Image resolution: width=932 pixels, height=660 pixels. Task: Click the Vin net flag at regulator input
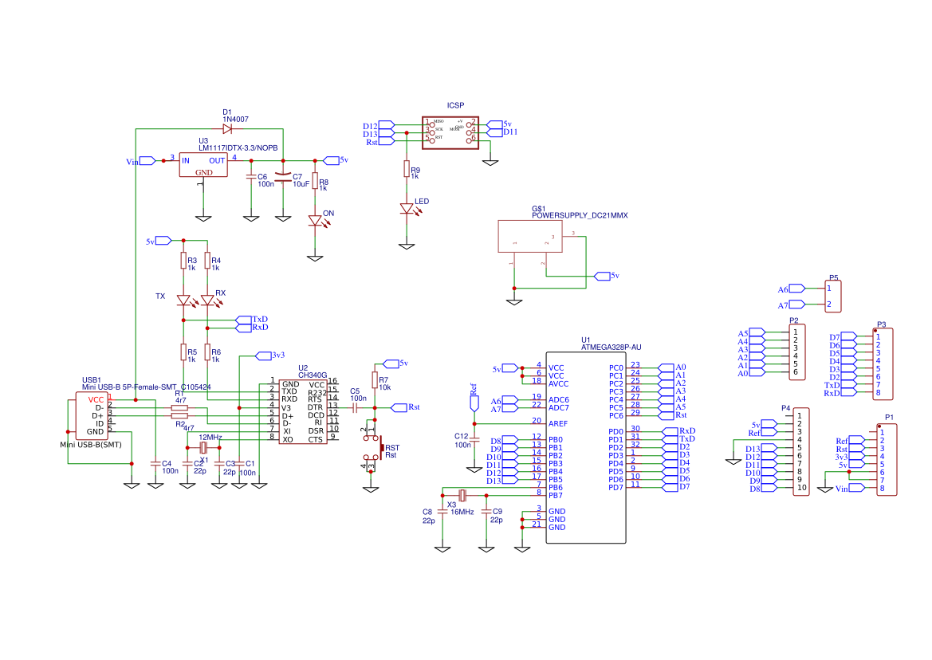147,161
